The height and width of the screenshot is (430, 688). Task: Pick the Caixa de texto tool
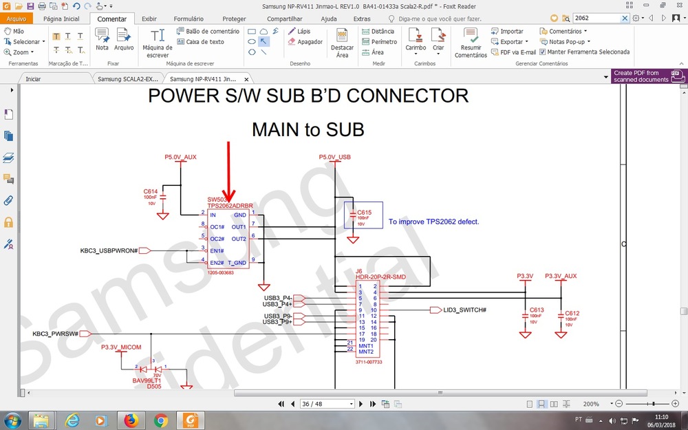200,42
